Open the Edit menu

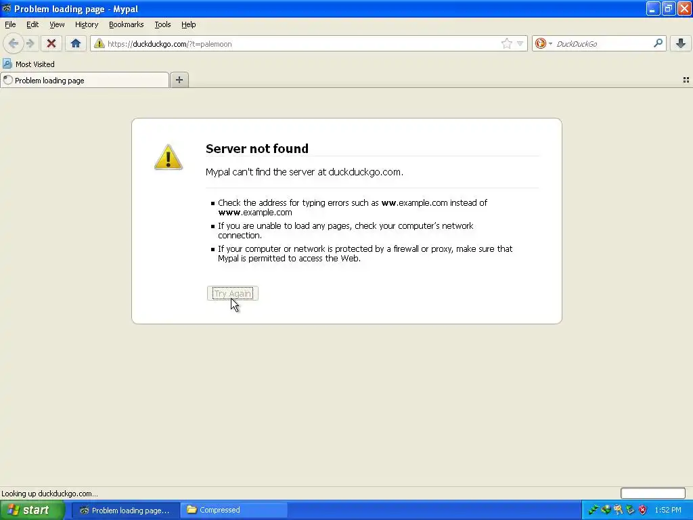(32, 24)
